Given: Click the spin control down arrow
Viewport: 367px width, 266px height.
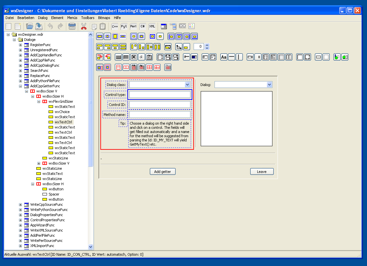Looking at the screenshot, I should pyautogui.click(x=207, y=48).
